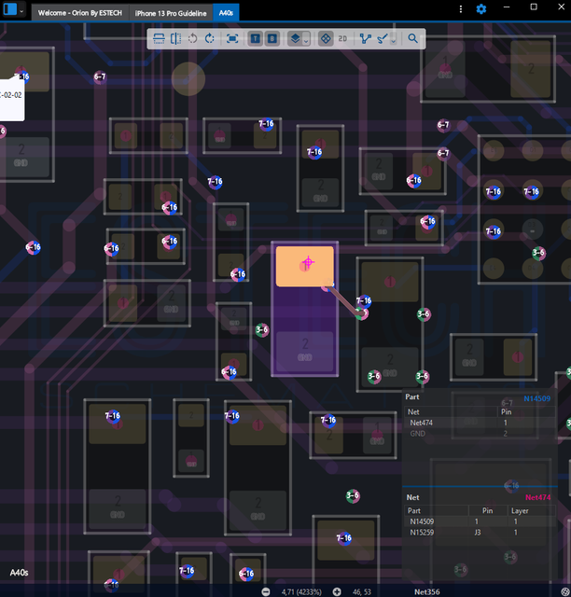
Task: Click the net connection branch icon
Action: (x=366, y=38)
